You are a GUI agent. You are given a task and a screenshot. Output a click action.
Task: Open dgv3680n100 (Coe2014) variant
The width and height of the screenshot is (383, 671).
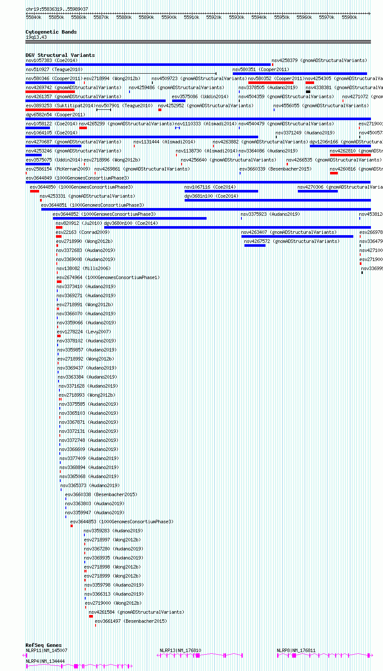[x=131, y=223]
